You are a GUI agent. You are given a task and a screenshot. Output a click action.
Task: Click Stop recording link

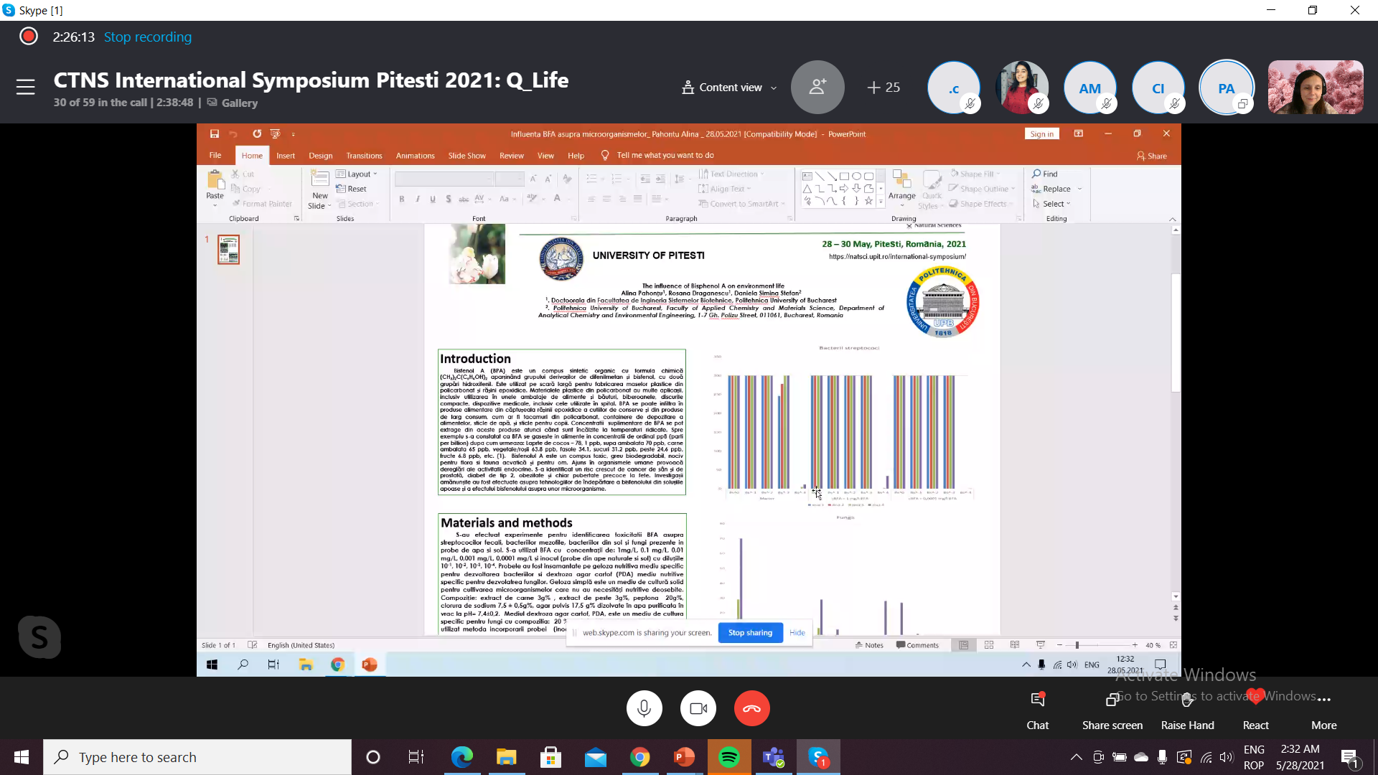[147, 37]
